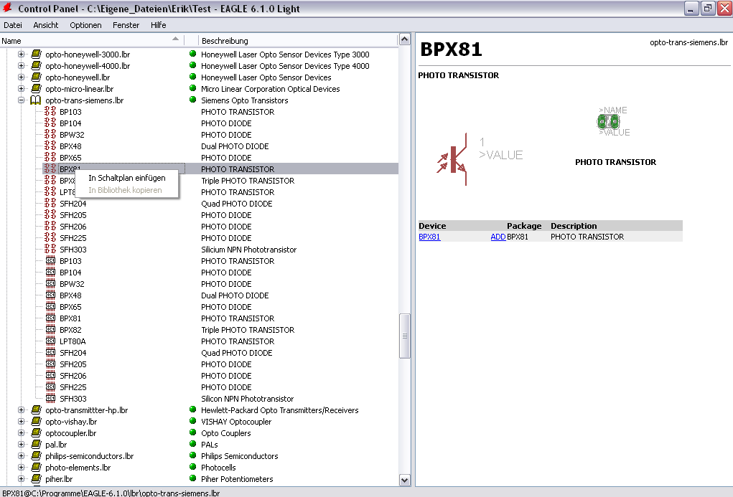Viewport: 733px width, 497px height.
Task: Toggle green dot for VISHAY Optocoupler
Action: [x=192, y=421]
